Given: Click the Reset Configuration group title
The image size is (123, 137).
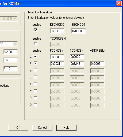Looking at the screenshot, I should [39, 12].
